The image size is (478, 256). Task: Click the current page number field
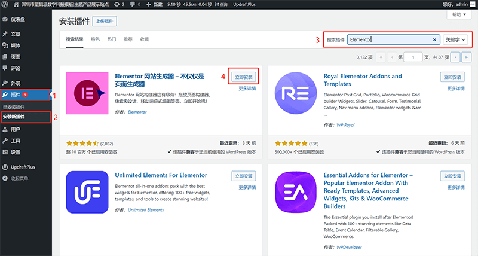pos(413,57)
